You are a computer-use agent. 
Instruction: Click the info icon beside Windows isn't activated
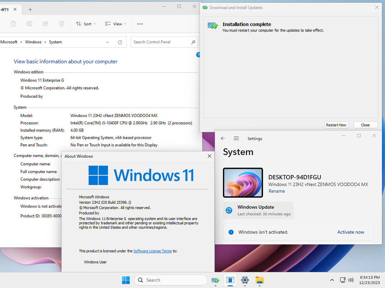point(231,232)
